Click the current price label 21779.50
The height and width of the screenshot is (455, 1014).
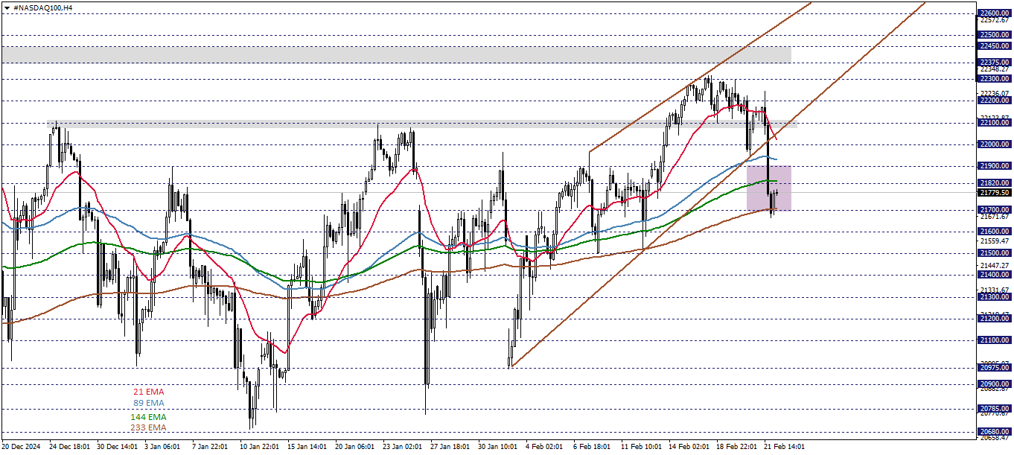995,193
